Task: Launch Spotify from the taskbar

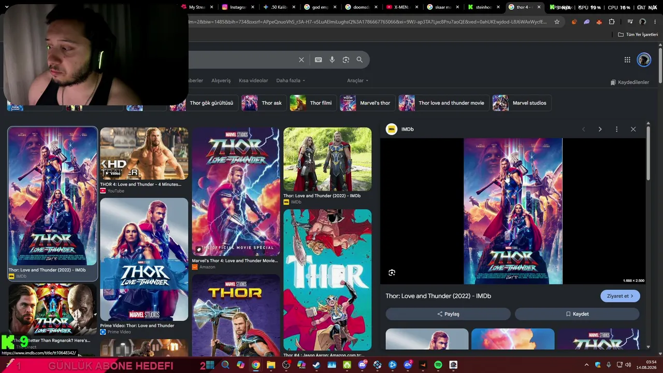Action: [x=438, y=365]
